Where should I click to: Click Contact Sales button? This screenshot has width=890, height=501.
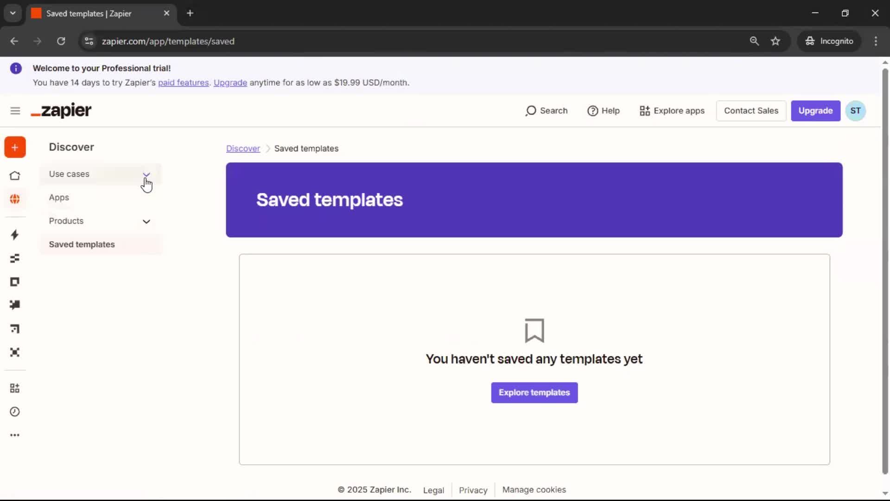pyautogui.click(x=751, y=111)
